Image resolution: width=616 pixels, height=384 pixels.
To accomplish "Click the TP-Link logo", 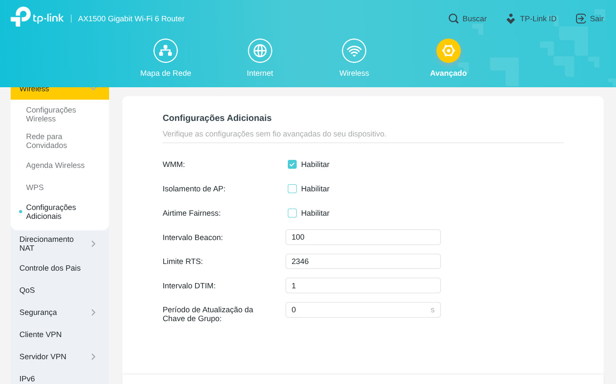I will coord(37,17).
